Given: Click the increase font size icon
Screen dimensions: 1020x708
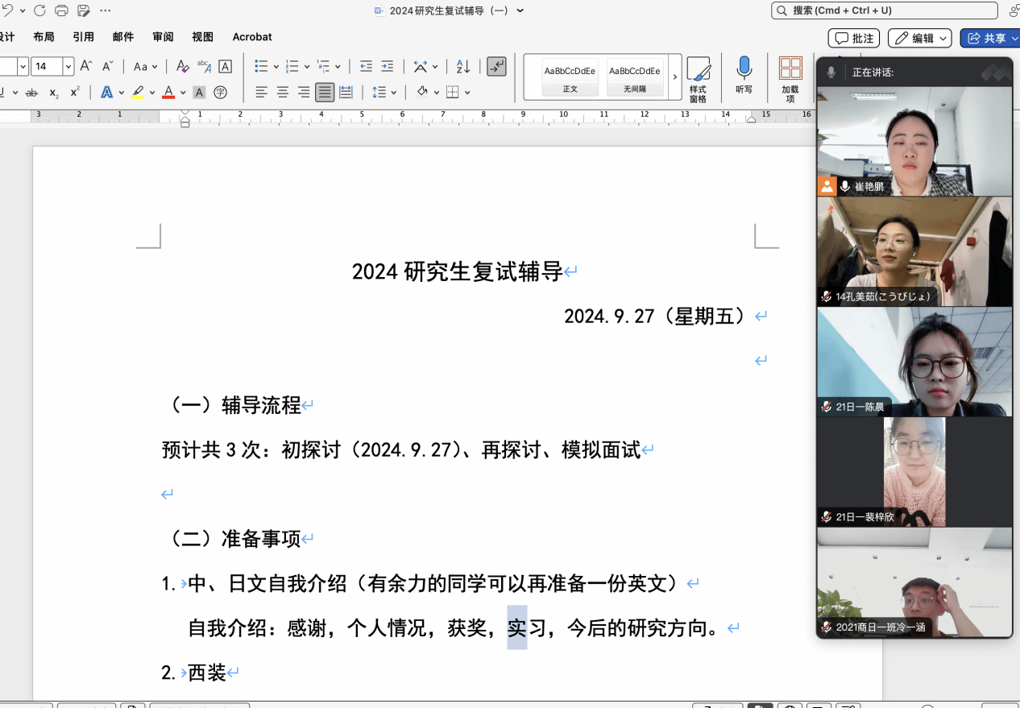Looking at the screenshot, I should [86, 66].
